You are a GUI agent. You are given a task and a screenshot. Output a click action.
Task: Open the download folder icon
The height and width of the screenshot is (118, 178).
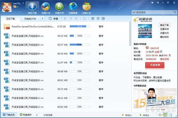click(84, 18)
